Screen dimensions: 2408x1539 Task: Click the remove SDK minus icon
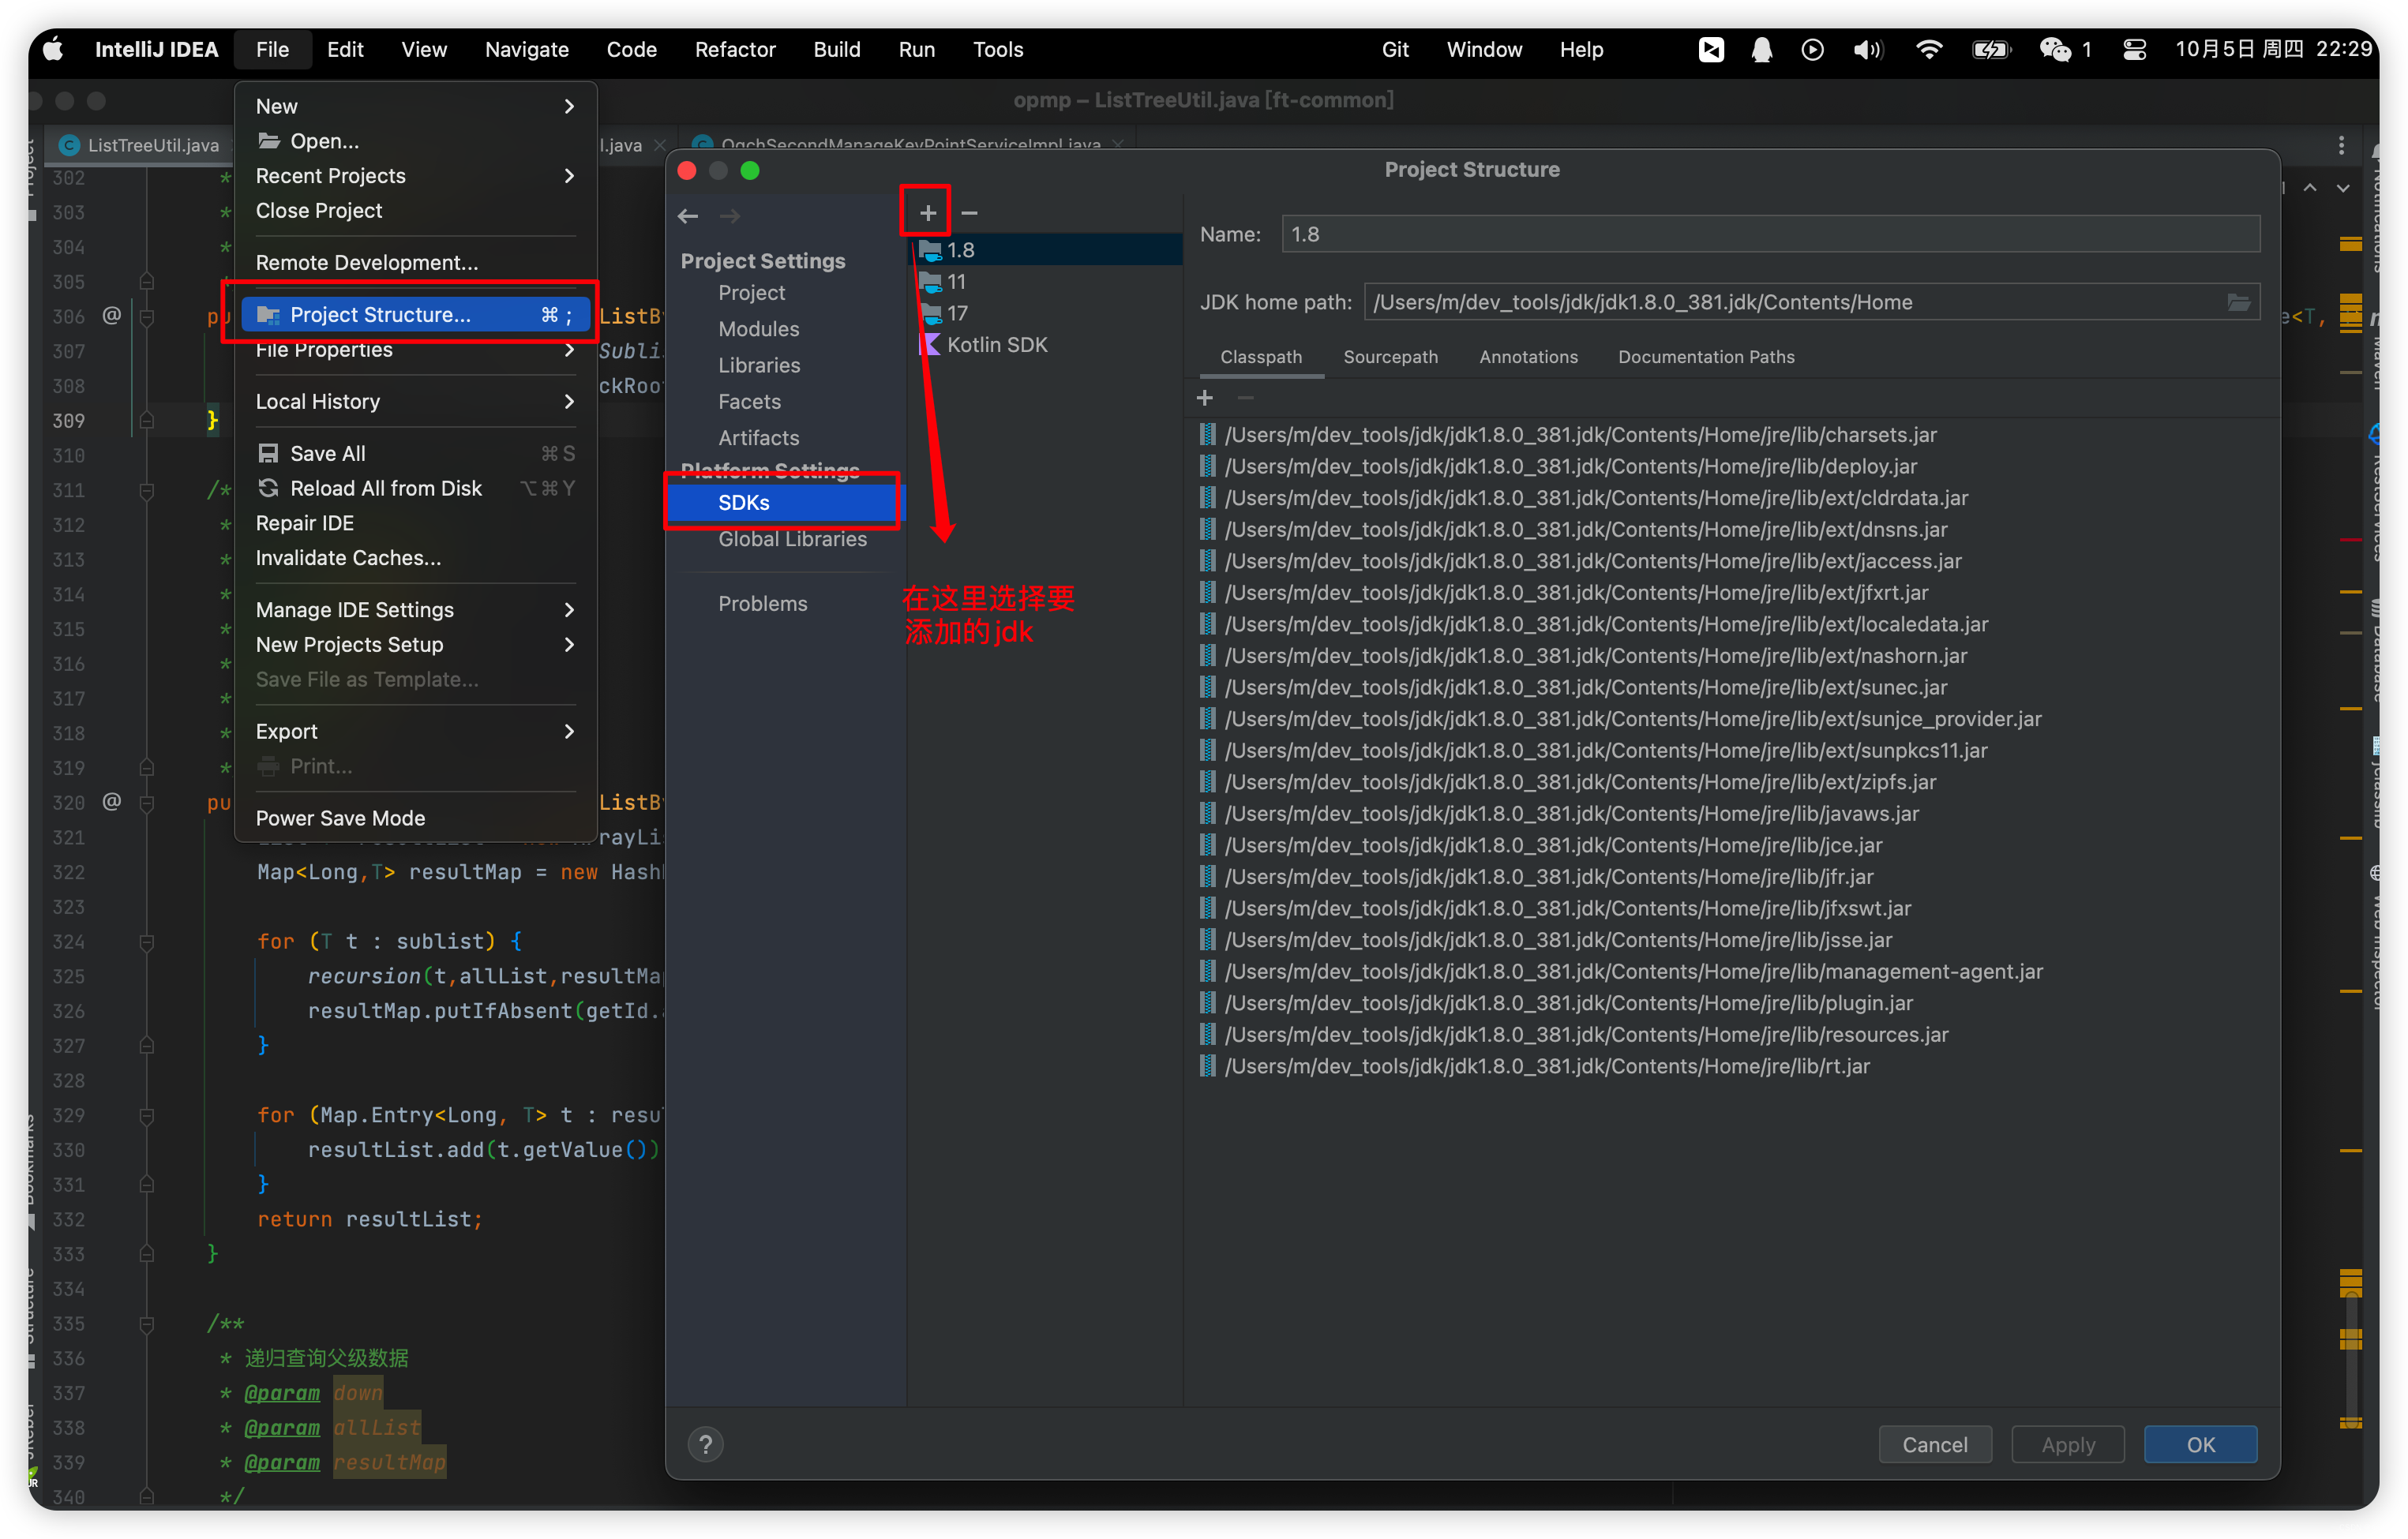click(x=969, y=213)
